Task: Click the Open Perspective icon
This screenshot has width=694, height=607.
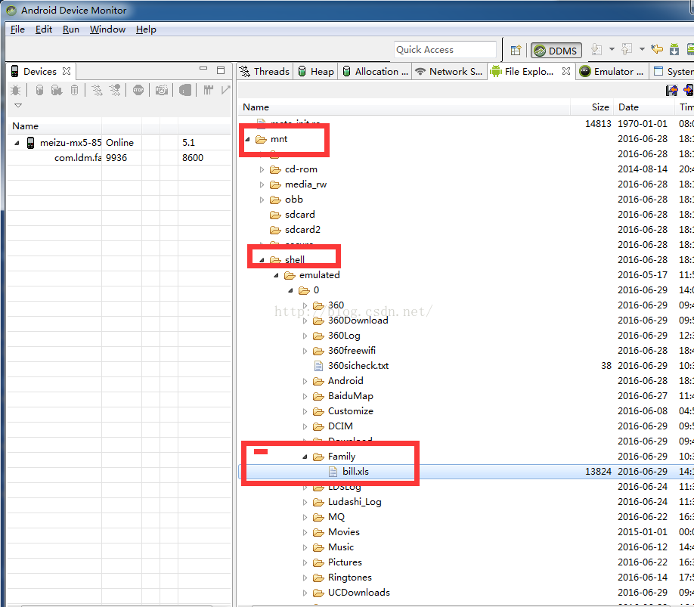Action: pyautogui.click(x=516, y=51)
